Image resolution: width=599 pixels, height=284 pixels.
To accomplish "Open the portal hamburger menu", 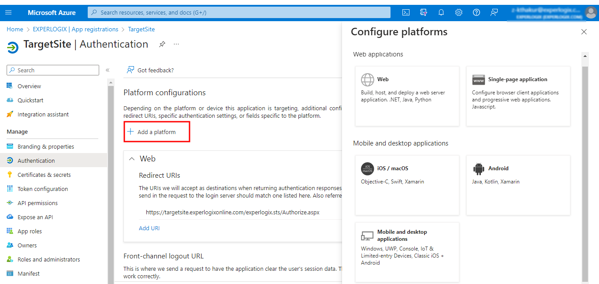I will [x=8, y=12].
